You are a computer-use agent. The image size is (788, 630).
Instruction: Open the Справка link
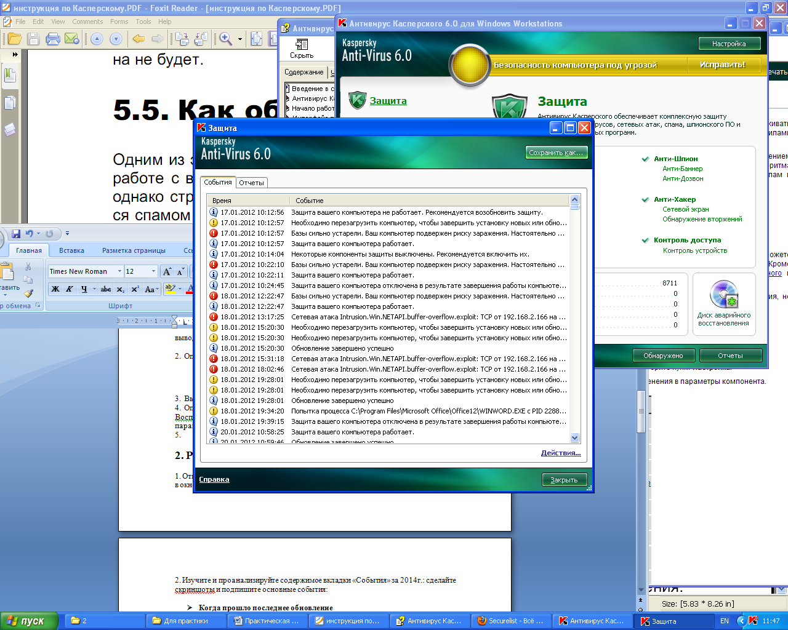(214, 479)
